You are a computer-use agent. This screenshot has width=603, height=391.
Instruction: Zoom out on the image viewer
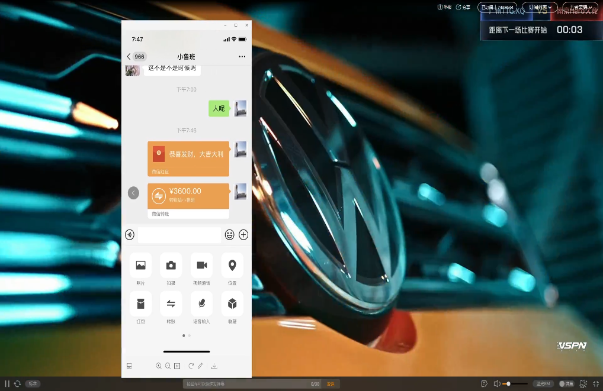pos(168,366)
